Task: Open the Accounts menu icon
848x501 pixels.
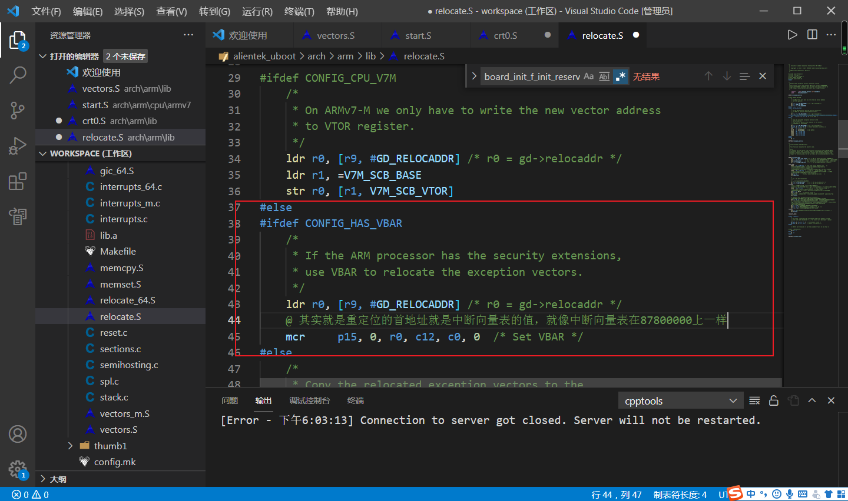Action: click(18, 435)
